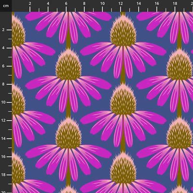Select the 6 mark on the vertical ruler
Image resolution: width=193 pixels, height=193 pixels.
tap(3, 66)
